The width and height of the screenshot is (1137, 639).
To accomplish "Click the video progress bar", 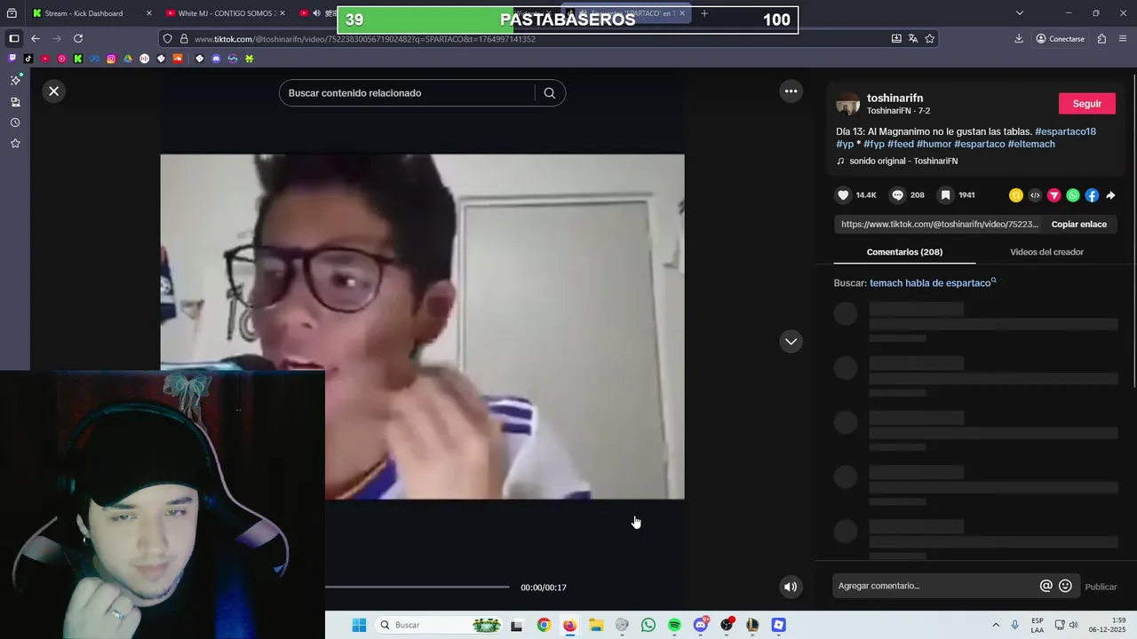I will (417, 588).
